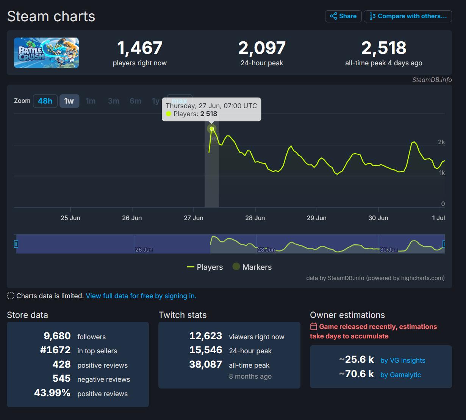Click the Compare with others ranking icon
Viewport: 466px width, 420px height.
[x=372, y=16]
